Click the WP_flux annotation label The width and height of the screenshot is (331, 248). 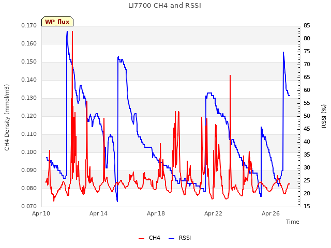pyautogui.click(x=57, y=22)
